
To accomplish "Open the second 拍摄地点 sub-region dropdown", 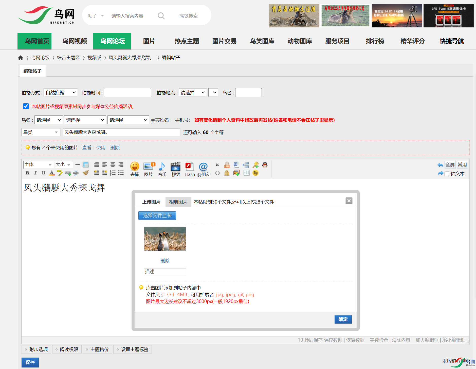I will (x=213, y=93).
